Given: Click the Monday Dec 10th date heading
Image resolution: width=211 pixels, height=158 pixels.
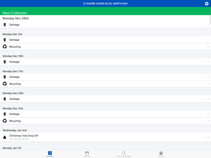Looking at the screenshot, I should click(13, 56).
